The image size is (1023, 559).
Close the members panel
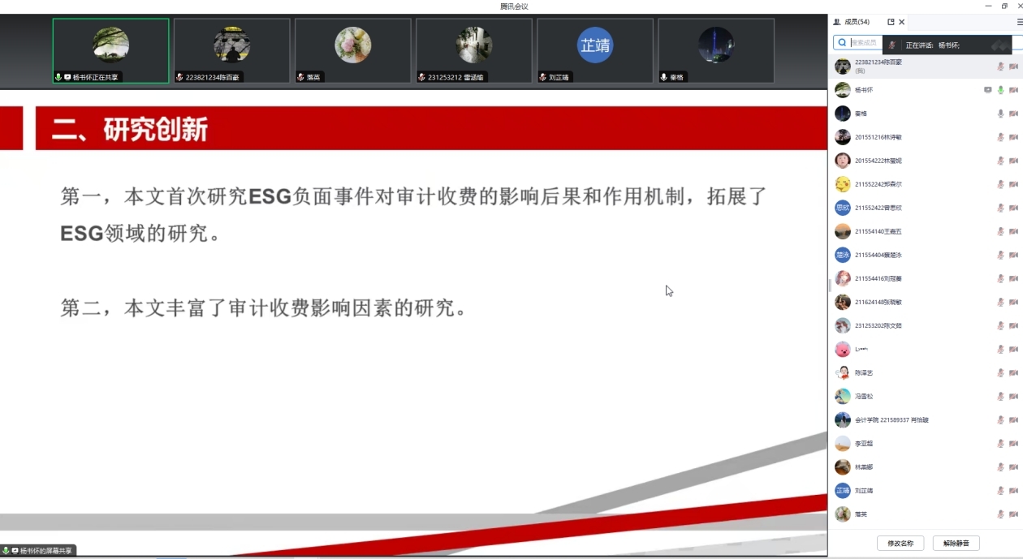(x=902, y=22)
